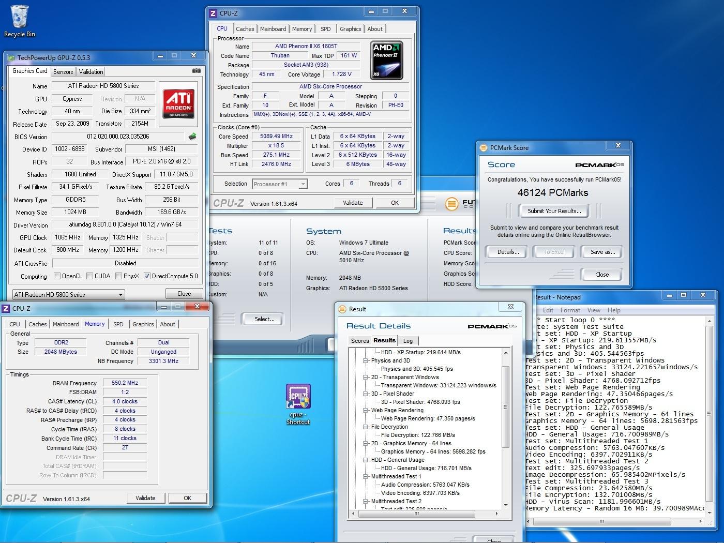Toggle the DirectCompute 5.0 checkbox
Viewport: 724px width, 543px height.
click(x=147, y=276)
